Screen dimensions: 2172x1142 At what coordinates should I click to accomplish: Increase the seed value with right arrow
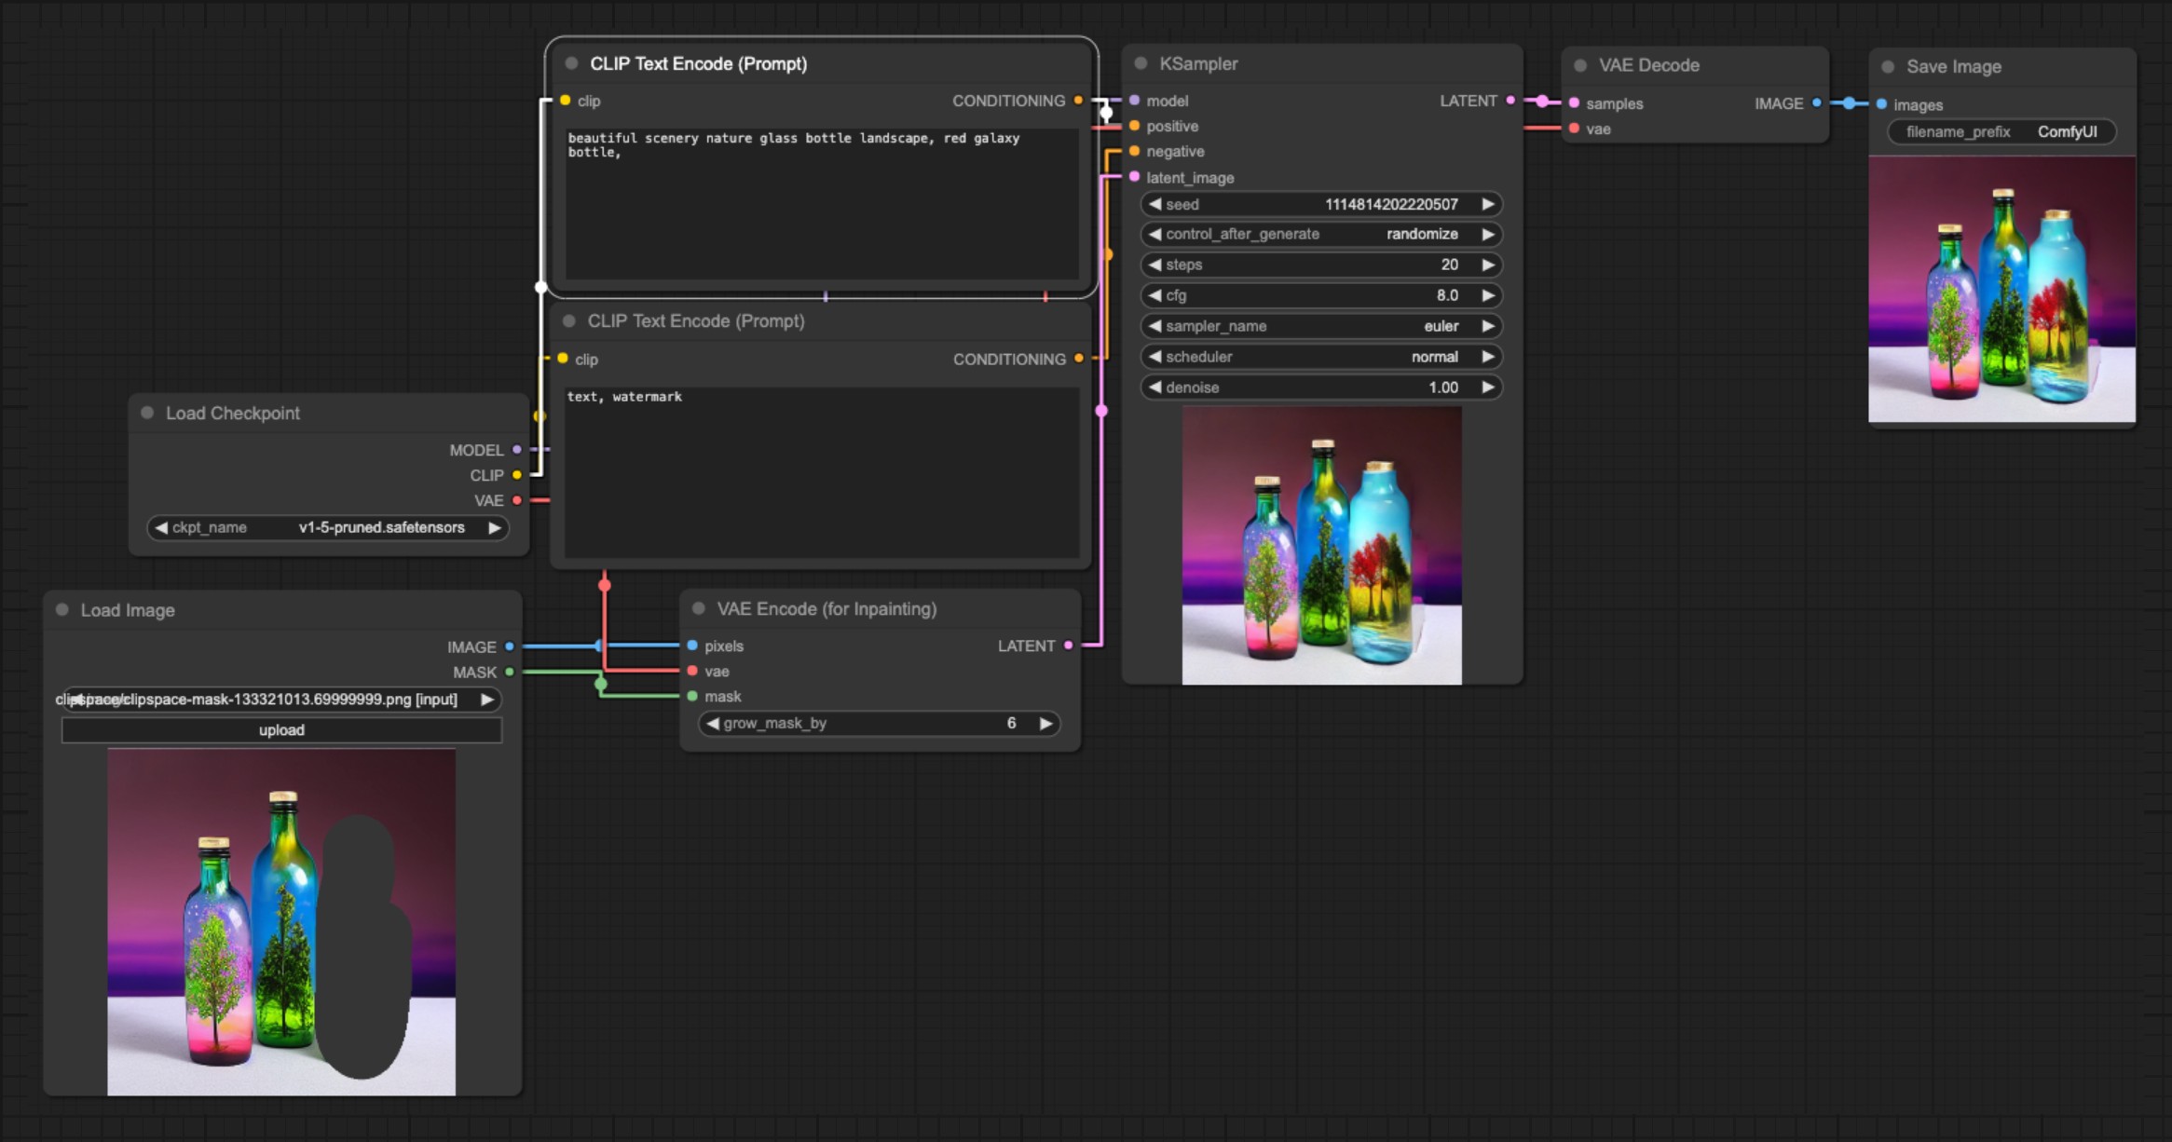(x=1488, y=204)
